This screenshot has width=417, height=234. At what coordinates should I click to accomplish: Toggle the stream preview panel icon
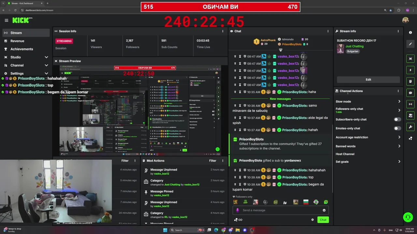click(x=410, y=58)
